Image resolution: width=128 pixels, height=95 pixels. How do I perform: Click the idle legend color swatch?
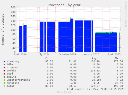(4, 65)
